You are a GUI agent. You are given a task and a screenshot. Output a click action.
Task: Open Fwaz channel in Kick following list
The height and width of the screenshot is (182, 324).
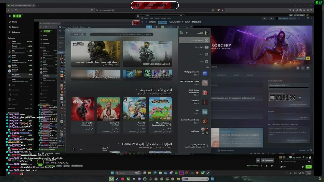click(x=20, y=42)
